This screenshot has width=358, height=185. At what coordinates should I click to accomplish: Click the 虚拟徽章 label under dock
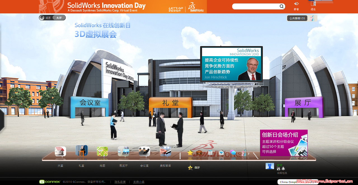165,166
